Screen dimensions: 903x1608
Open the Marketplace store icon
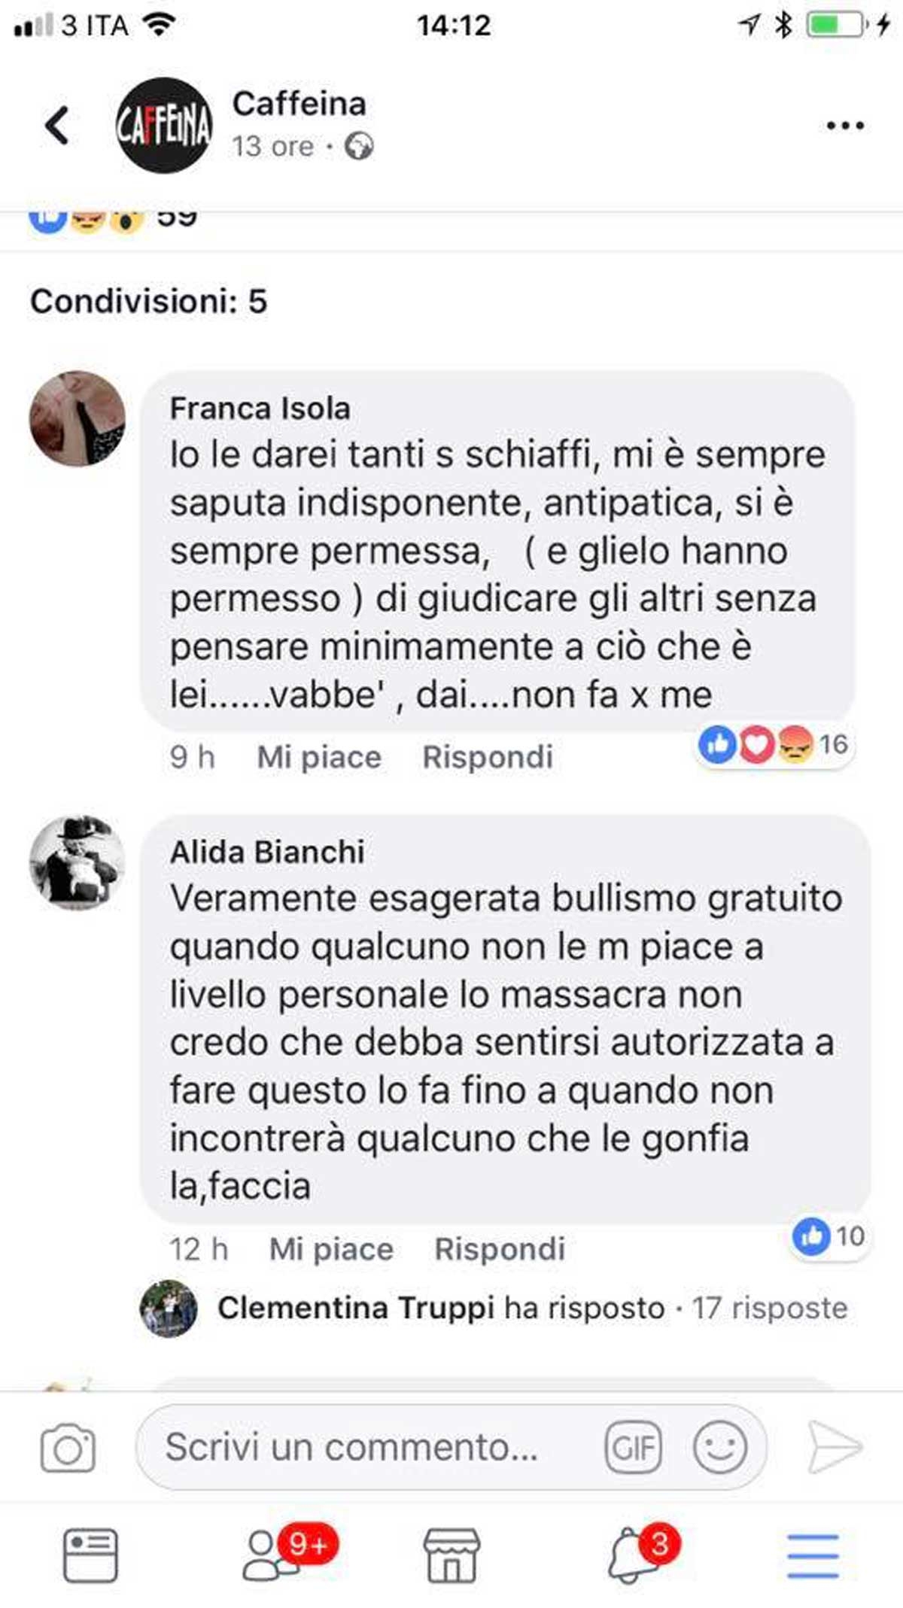coord(451,1555)
